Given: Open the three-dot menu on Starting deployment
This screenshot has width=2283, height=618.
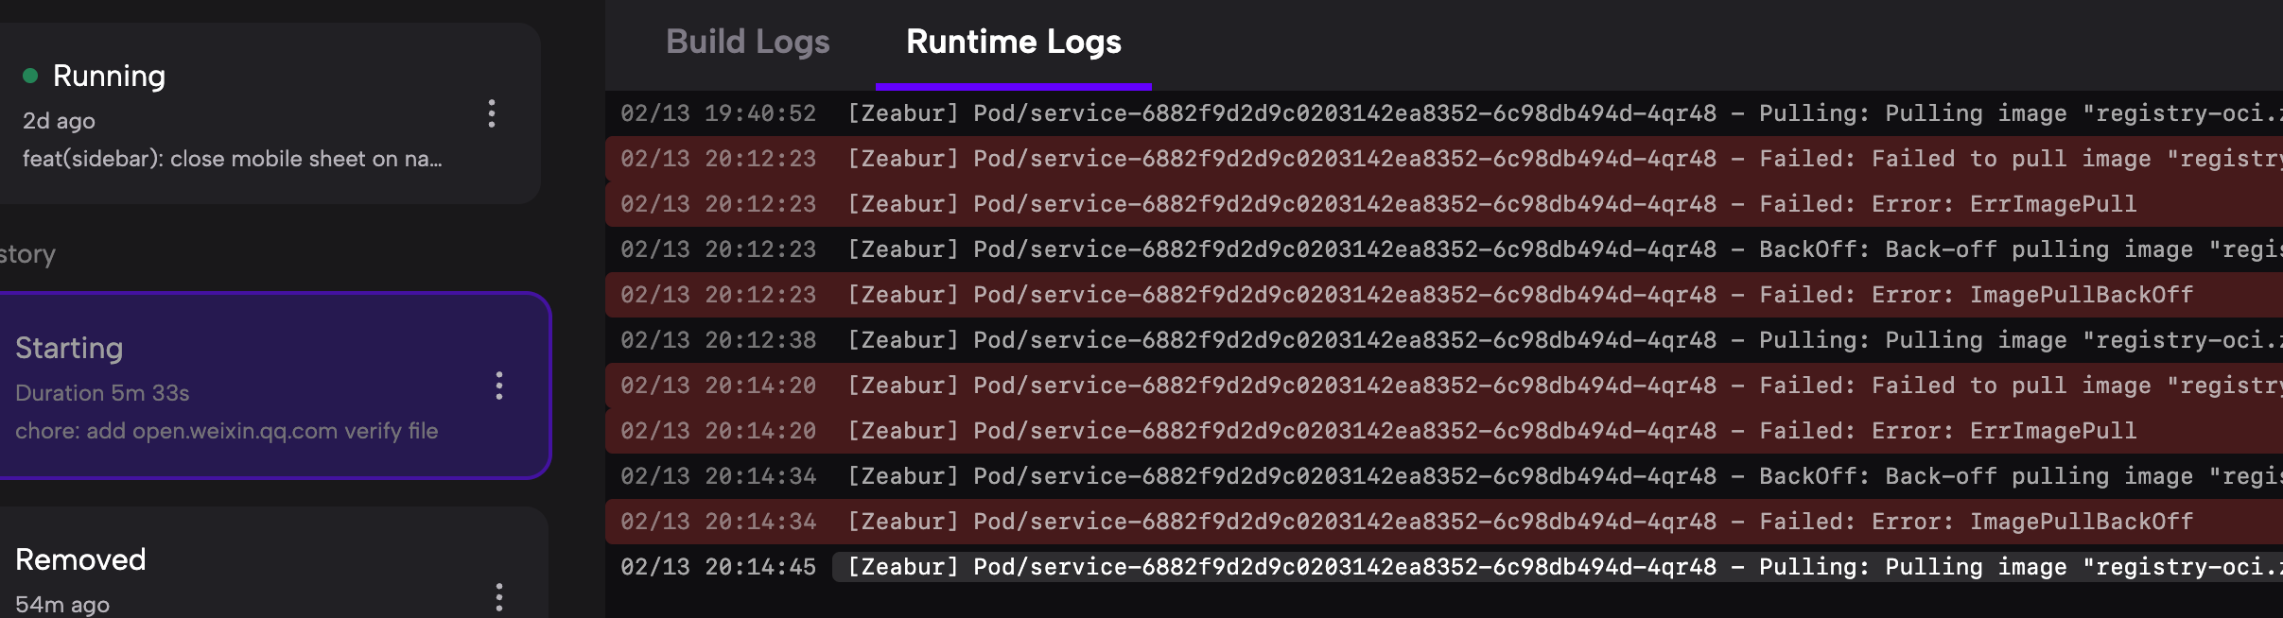Looking at the screenshot, I should [x=498, y=386].
